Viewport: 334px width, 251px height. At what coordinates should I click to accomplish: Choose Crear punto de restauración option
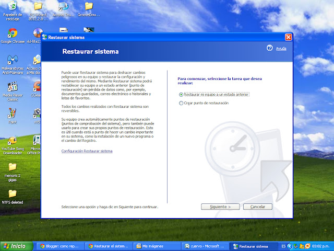(204, 103)
